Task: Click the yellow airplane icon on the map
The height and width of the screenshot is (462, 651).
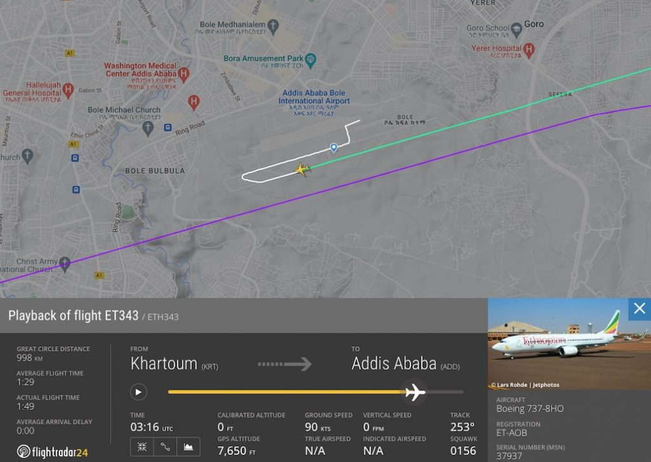Action: coord(302,170)
